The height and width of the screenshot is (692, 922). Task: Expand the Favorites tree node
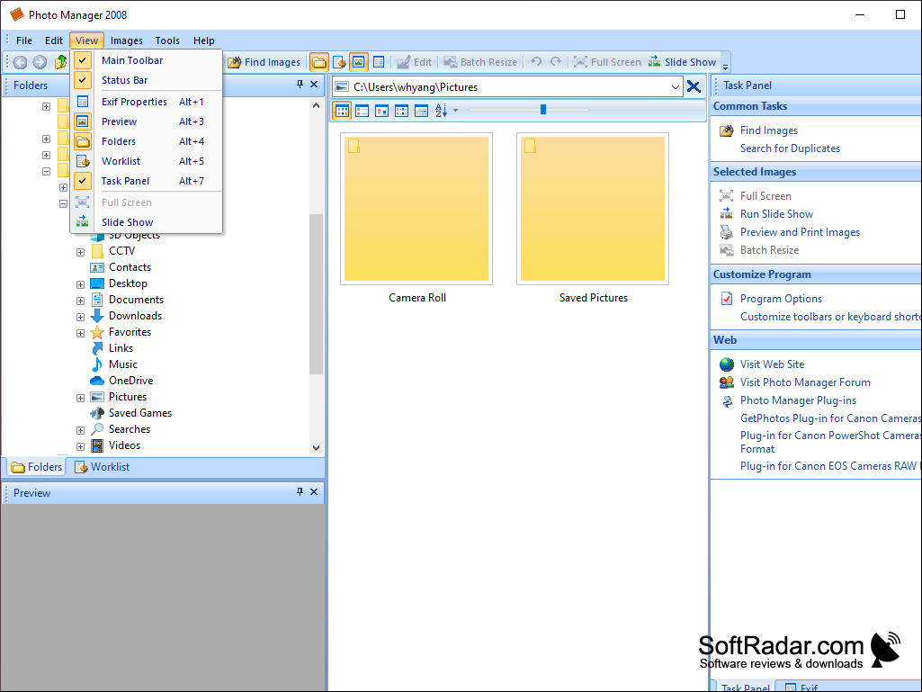click(81, 333)
